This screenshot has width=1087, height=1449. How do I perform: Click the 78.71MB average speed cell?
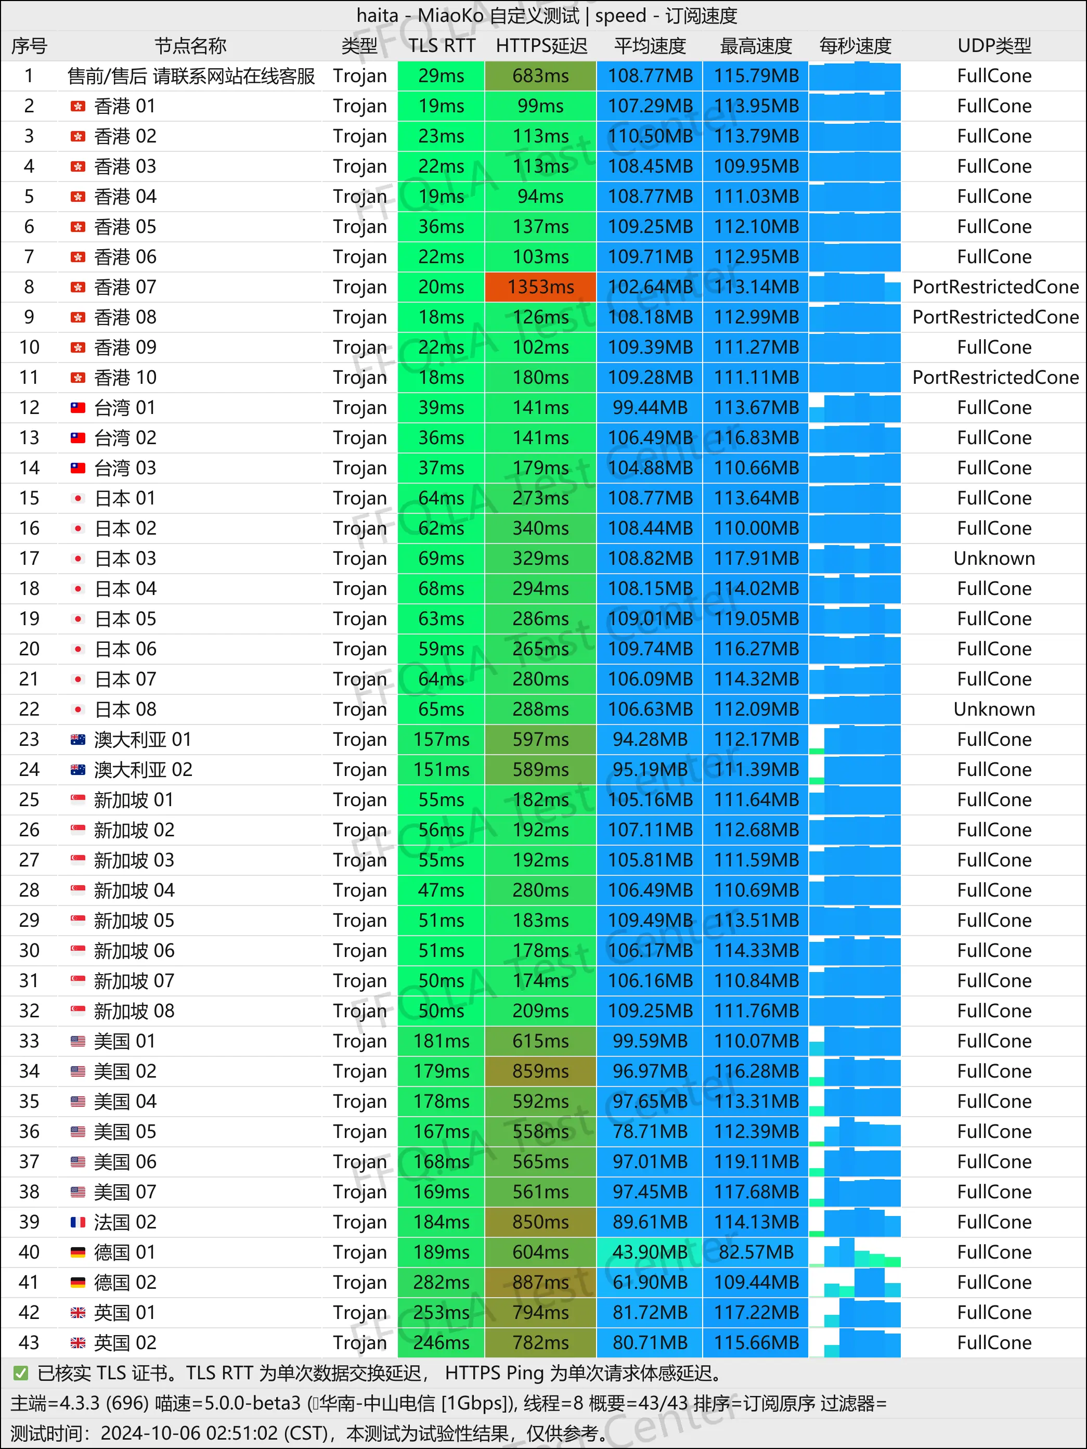(x=650, y=1131)
